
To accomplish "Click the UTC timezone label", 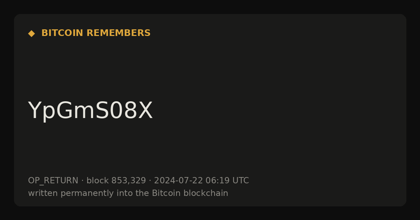I will click(240, 181).
